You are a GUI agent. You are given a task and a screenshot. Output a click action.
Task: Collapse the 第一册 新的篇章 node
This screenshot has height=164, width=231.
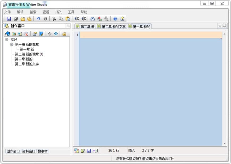point(11,44)
